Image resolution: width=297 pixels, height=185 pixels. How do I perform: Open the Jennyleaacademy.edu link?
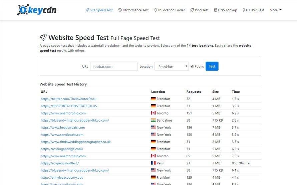62,177
